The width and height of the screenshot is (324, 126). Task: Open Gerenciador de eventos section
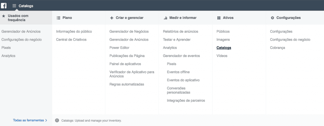pos(181,56)
